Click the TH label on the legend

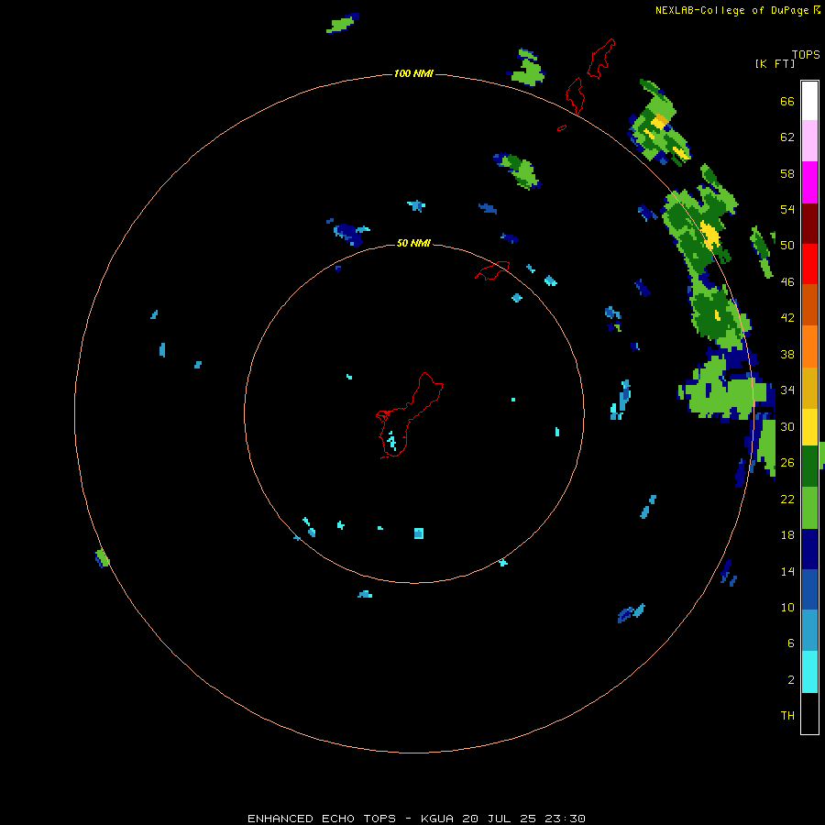tap(787, 716)
